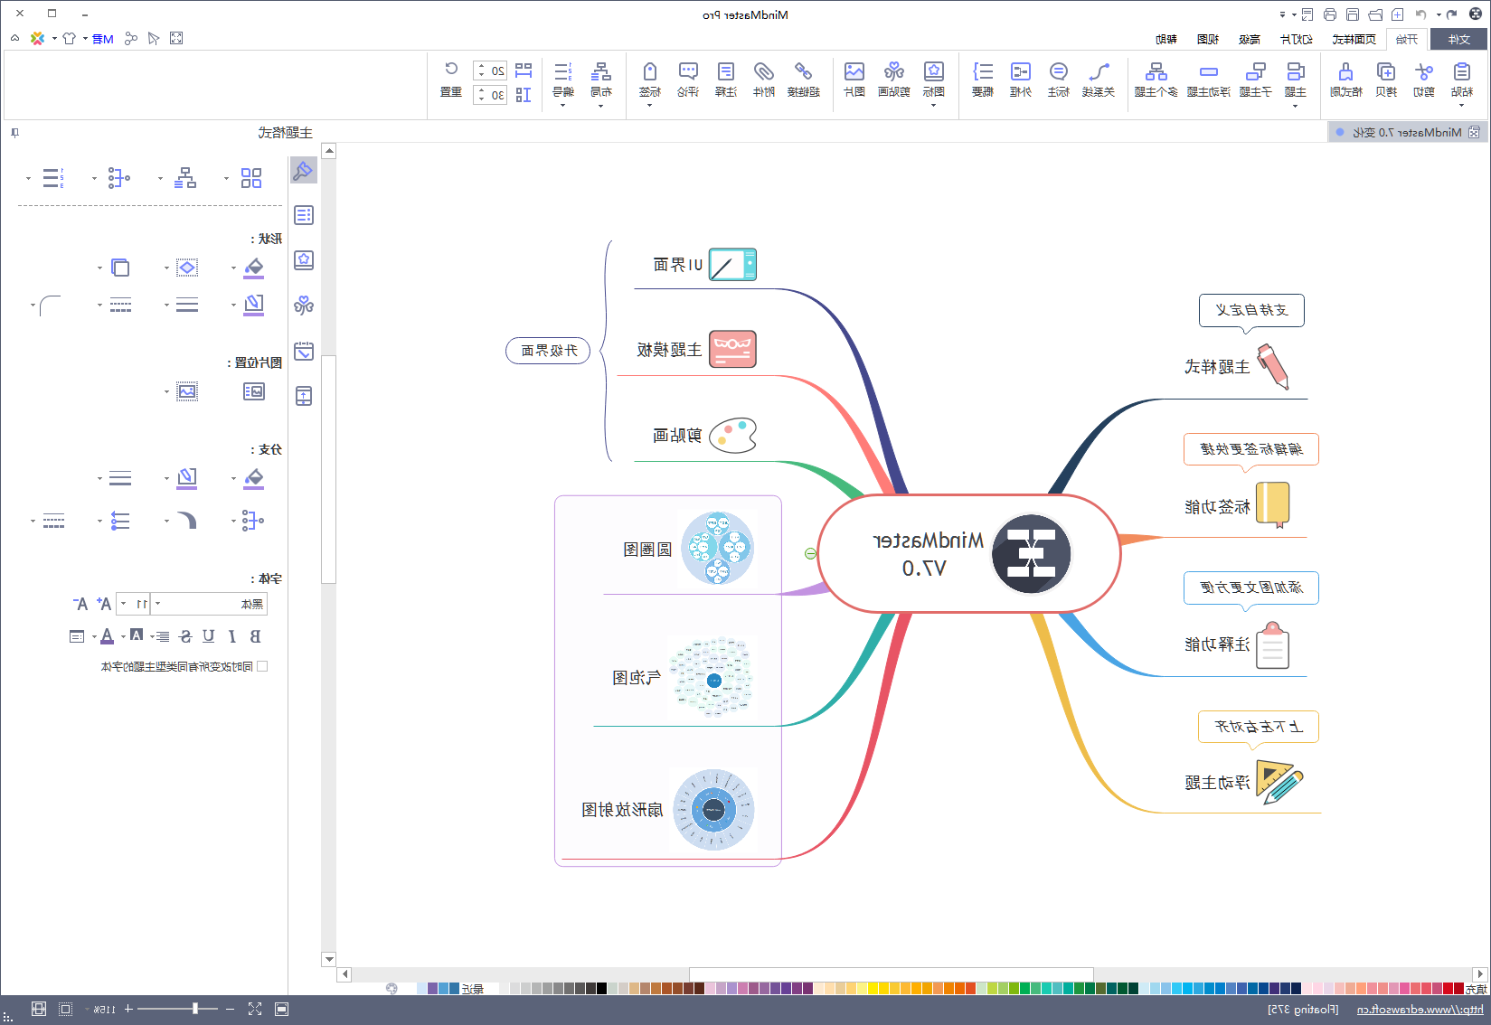1491x1025 pixels.
Task: Insert a Picture (图片)
Action: pyautogui.click(x=854, y=80)
